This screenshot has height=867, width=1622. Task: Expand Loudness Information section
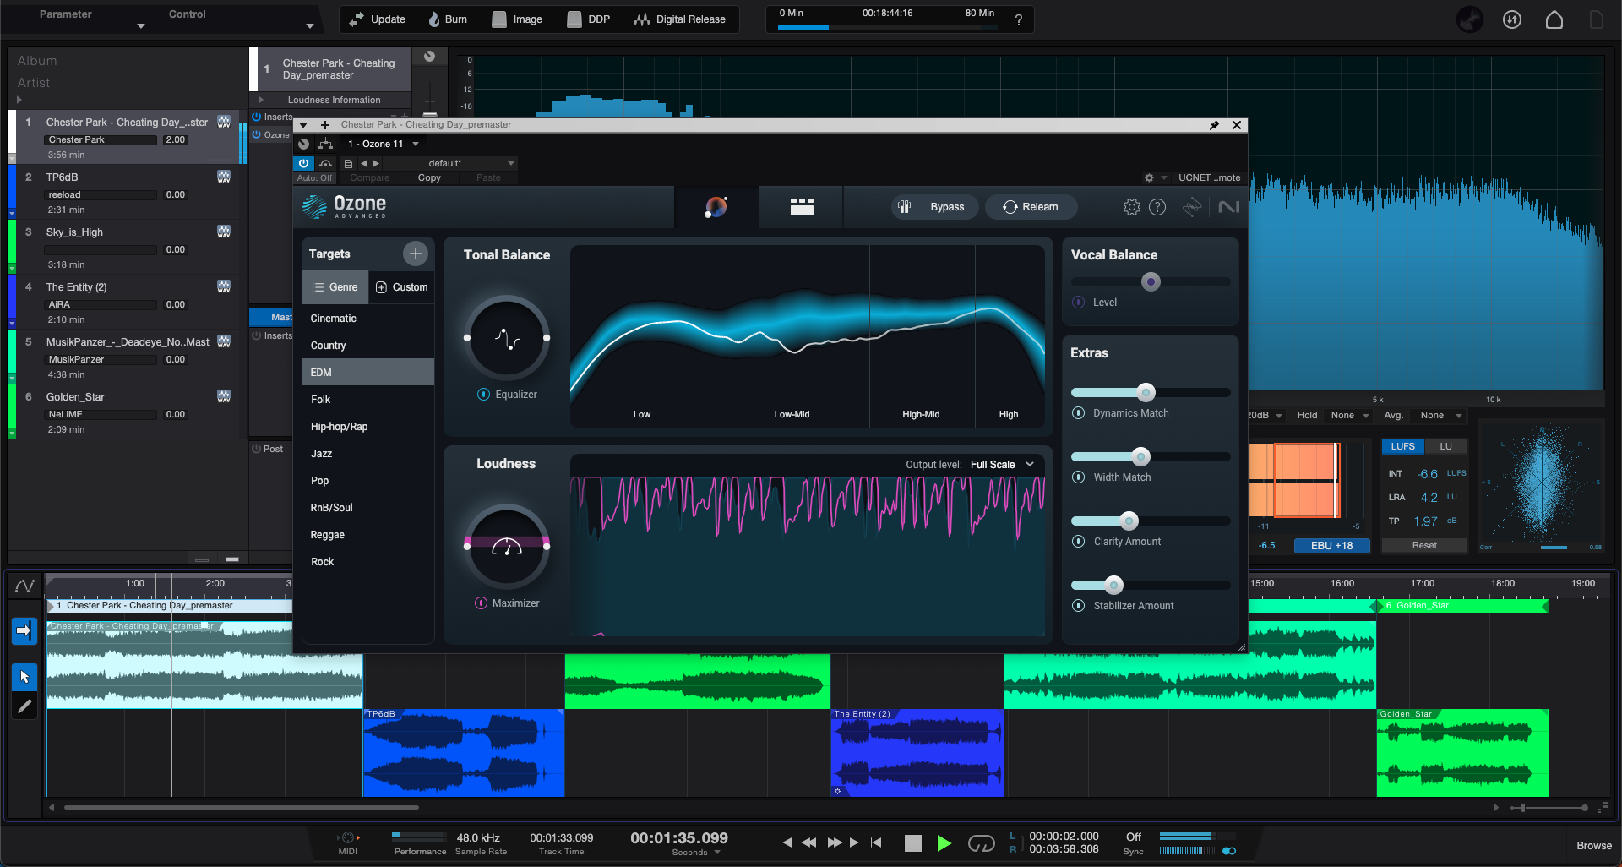point(261,100)
